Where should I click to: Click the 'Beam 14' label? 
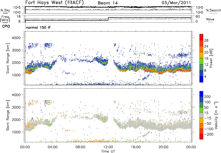click(108, 3)
